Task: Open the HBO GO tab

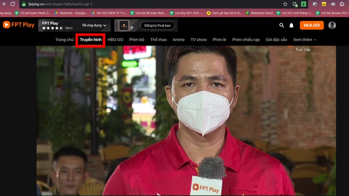Action: 115,40
